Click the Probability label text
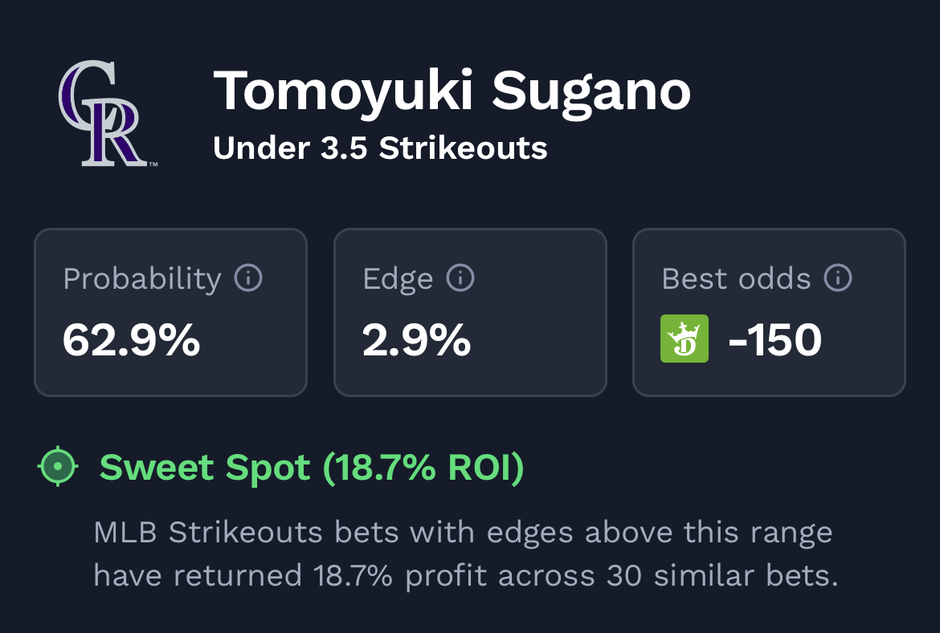Screen dimensions: 940x633 [142, 279]
